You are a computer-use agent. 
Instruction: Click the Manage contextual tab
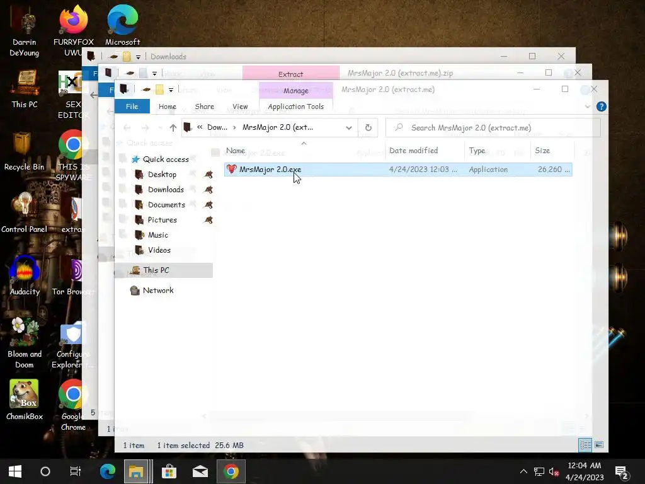(296, 91)
